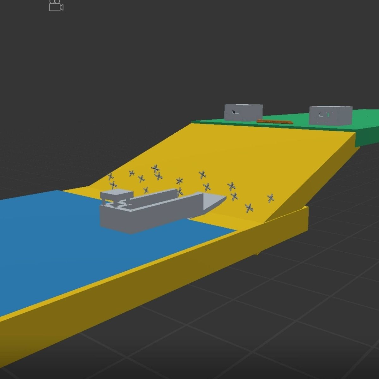The image size is (379, 379).
Task: Select the left gray bunker on the grass
Action: click(x=244, y=112)
